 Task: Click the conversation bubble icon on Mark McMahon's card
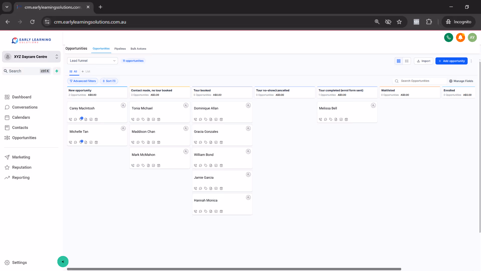point(138,166)
